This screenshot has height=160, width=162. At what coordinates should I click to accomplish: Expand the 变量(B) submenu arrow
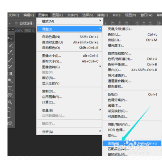point(100,109)
